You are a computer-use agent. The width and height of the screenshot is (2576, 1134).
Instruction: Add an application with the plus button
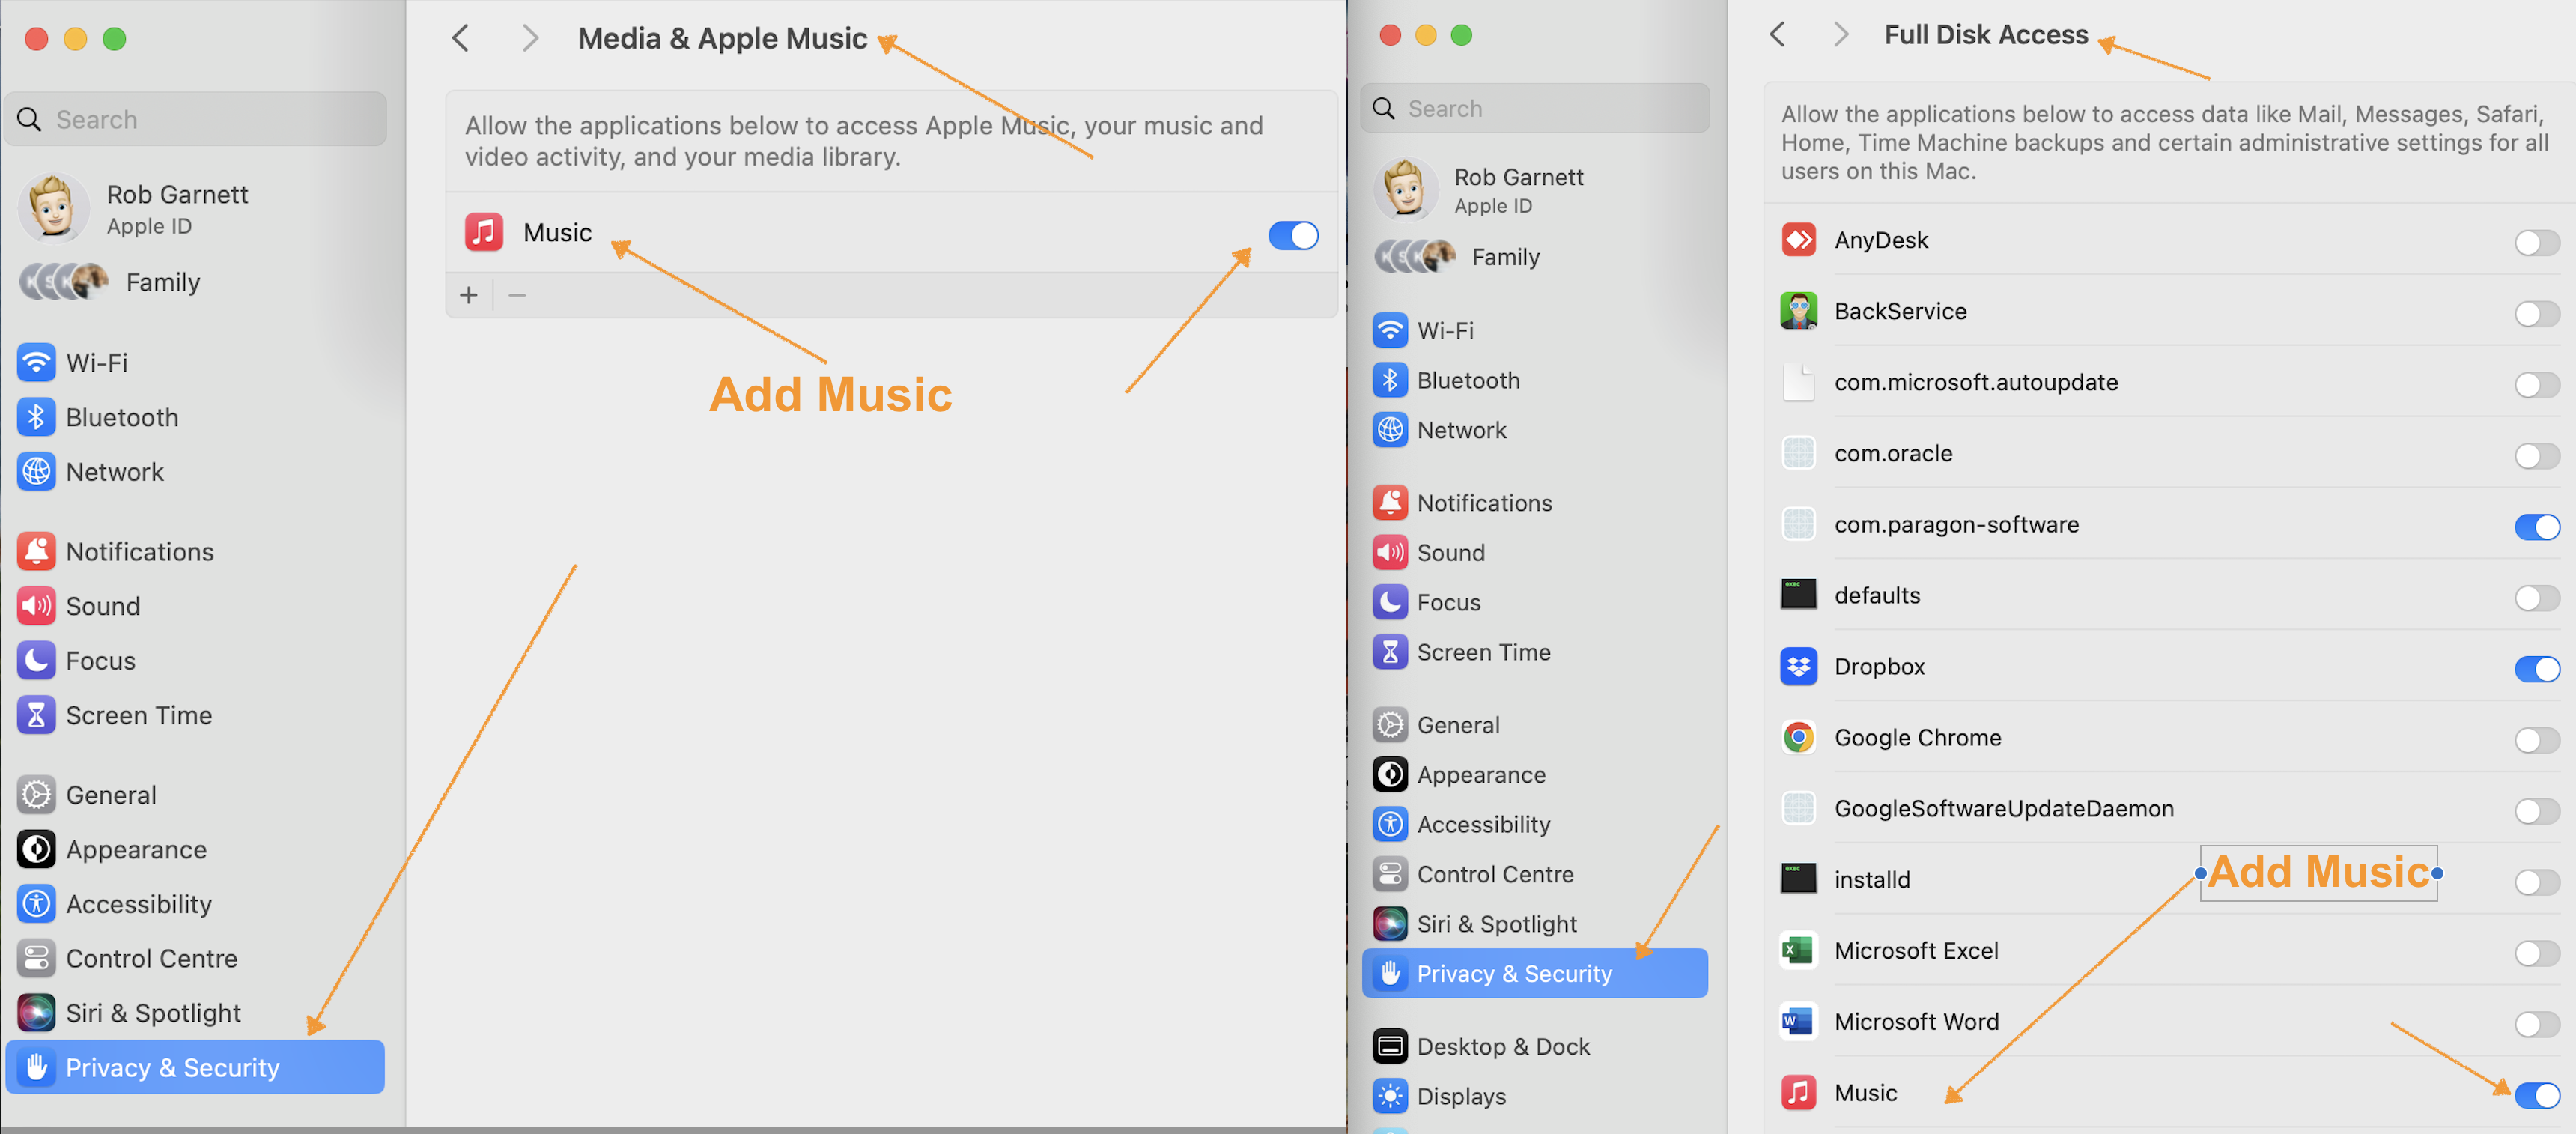[x=468, y=295]
